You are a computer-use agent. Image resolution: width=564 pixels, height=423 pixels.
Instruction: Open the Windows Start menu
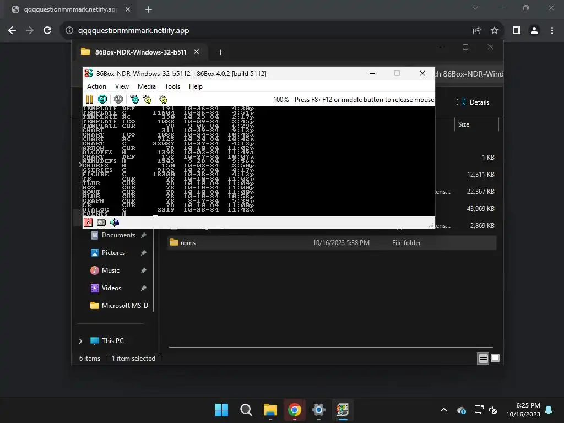coord(221,410)
